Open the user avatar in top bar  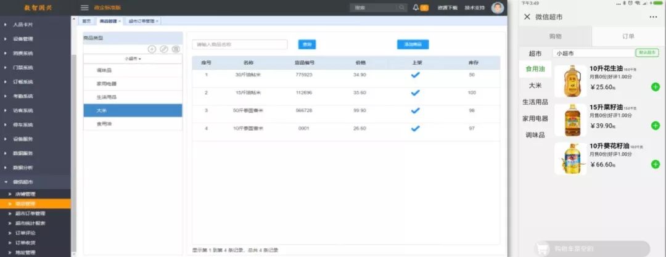[497, 7]
